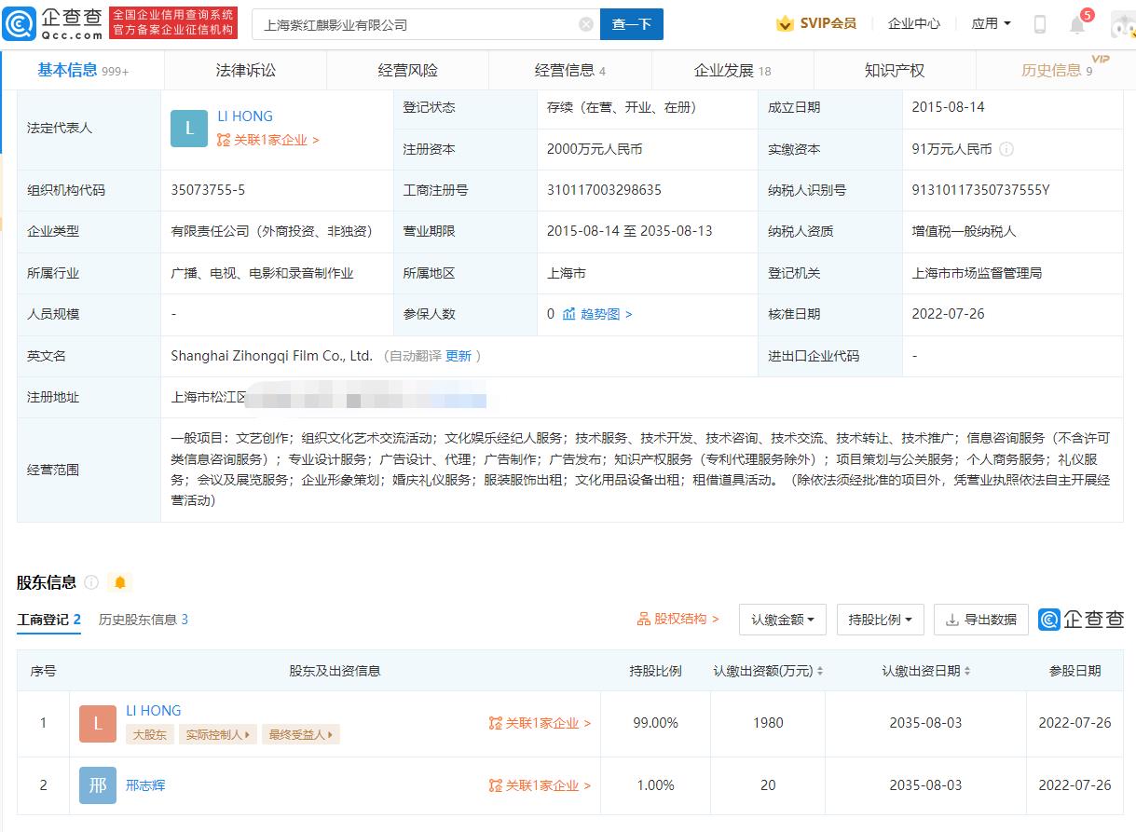
Task: Click the user avatar at the top right
Action: pyautogui.click(x=1122, y=24)
